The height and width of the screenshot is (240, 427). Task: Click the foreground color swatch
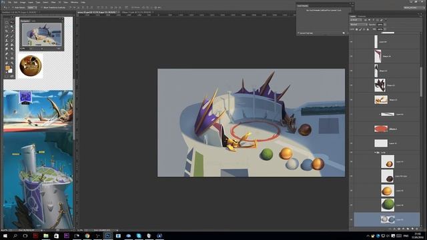coord(7,67)
